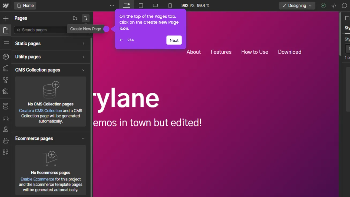Open the code export icon
Viewport: 350px width, 197px height.
[334, 5]
